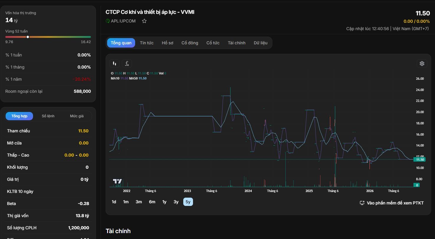Image resolution: width=435 pixels, height=239 pixels.
Task: Open the candlestick chart type selector
Action: 115,64
